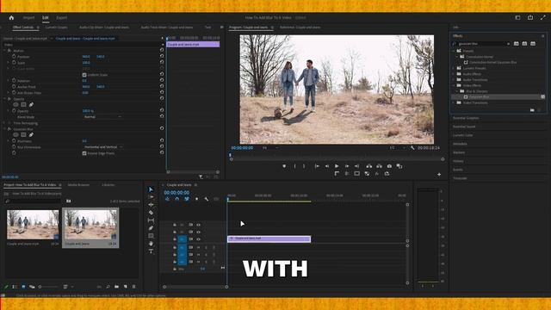Select the Selection tool in timeline toolbar

(151, 189)
